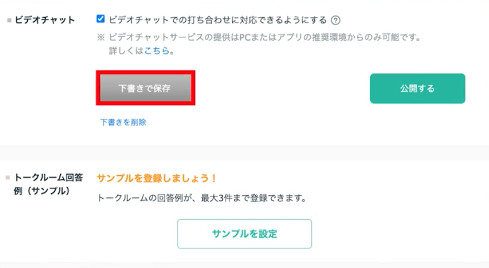Click the orange サンプルを登録しましょう！ heading
This screenshot has width=489, height=268.
tap(156, 178)
